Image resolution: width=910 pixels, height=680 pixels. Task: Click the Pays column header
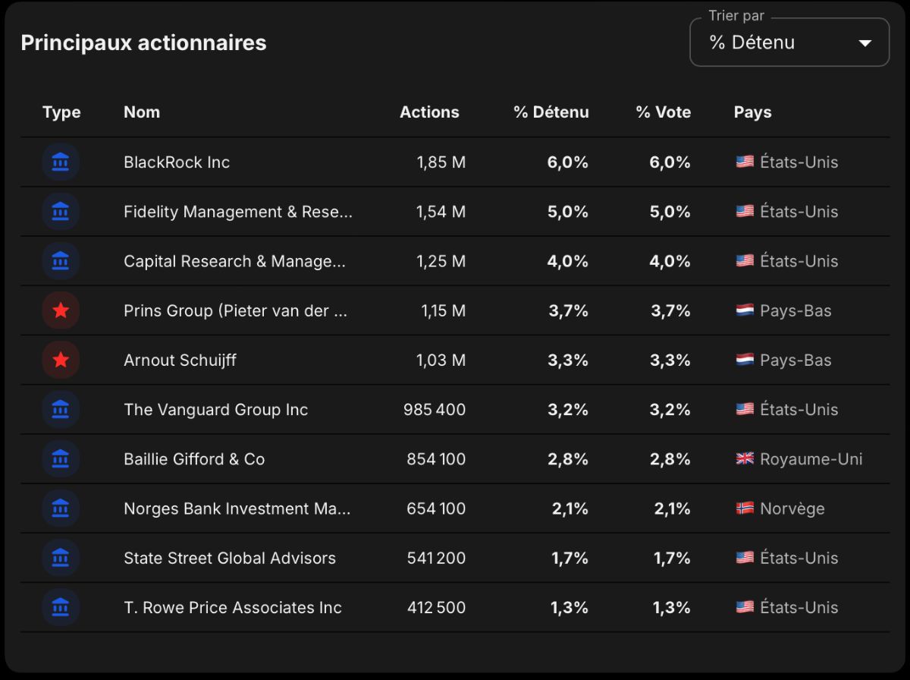[x=753, y=112]
